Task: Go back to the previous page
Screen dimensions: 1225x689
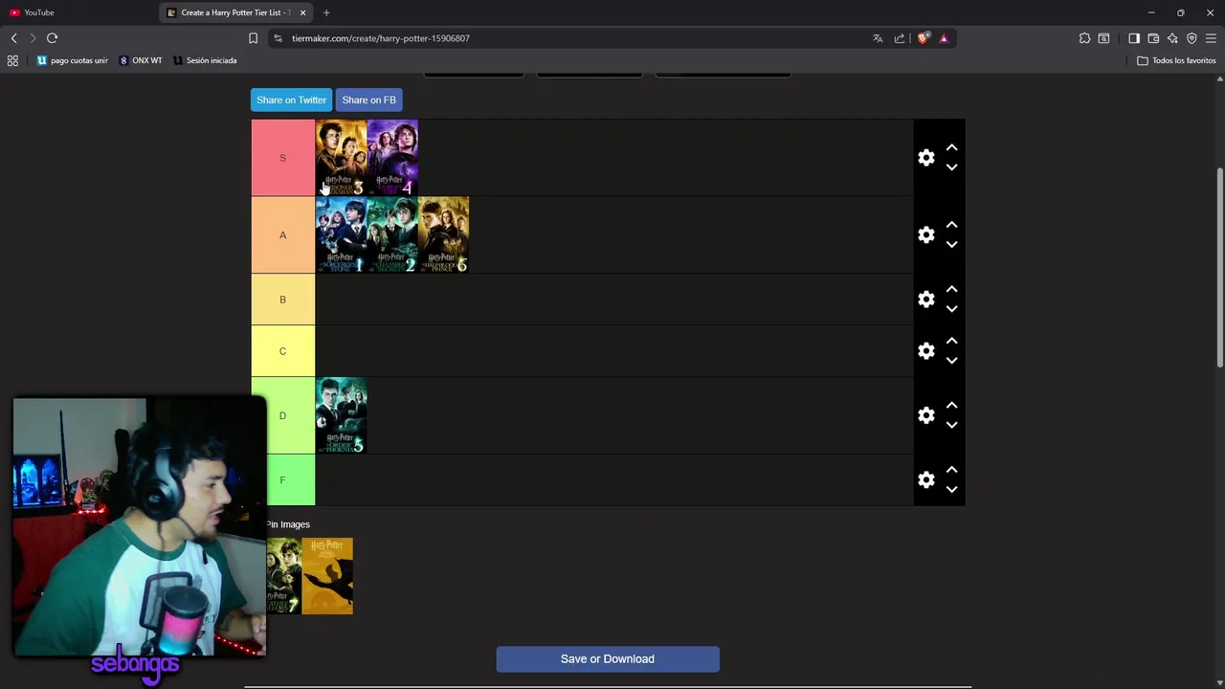Action: [13, 38]
